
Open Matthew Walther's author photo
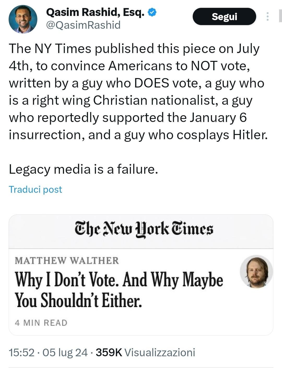(x=256, y=271)
